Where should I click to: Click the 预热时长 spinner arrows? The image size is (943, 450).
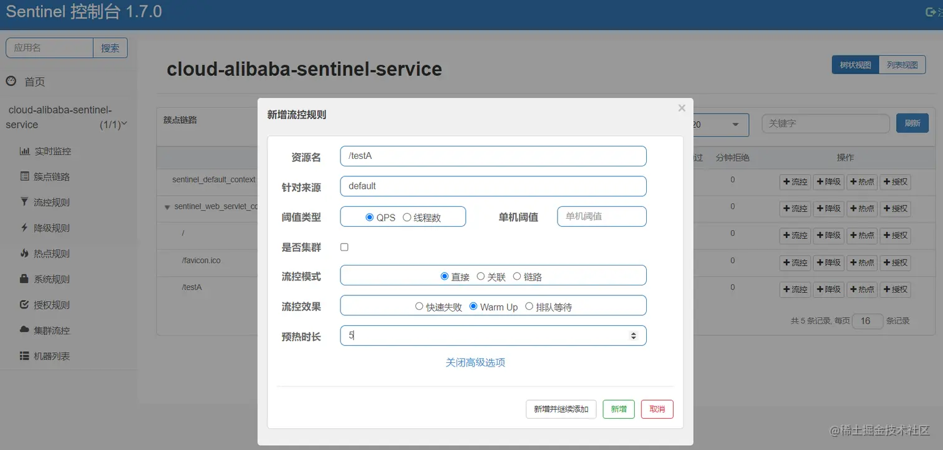pyautogui.click(x=634, y=335)
